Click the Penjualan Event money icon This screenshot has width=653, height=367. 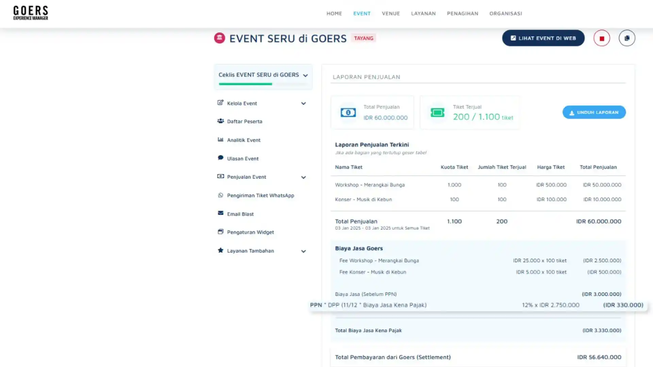click(220, 176)
